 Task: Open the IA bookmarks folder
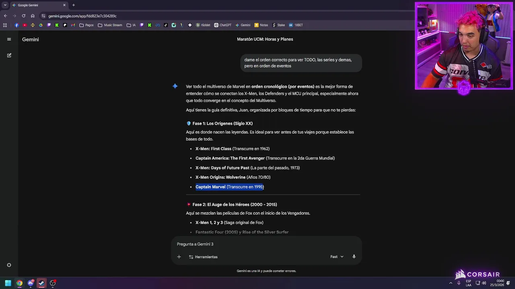pos(131,25)
